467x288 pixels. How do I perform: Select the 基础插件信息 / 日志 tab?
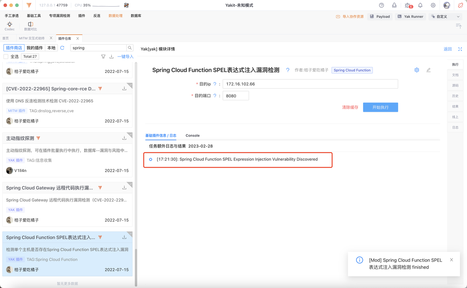pos(161,136)
